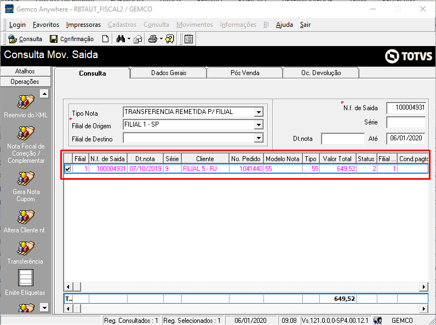Click the grid scroll right arrow
Viewport: 436px width, 325px height.
(423, 287)
